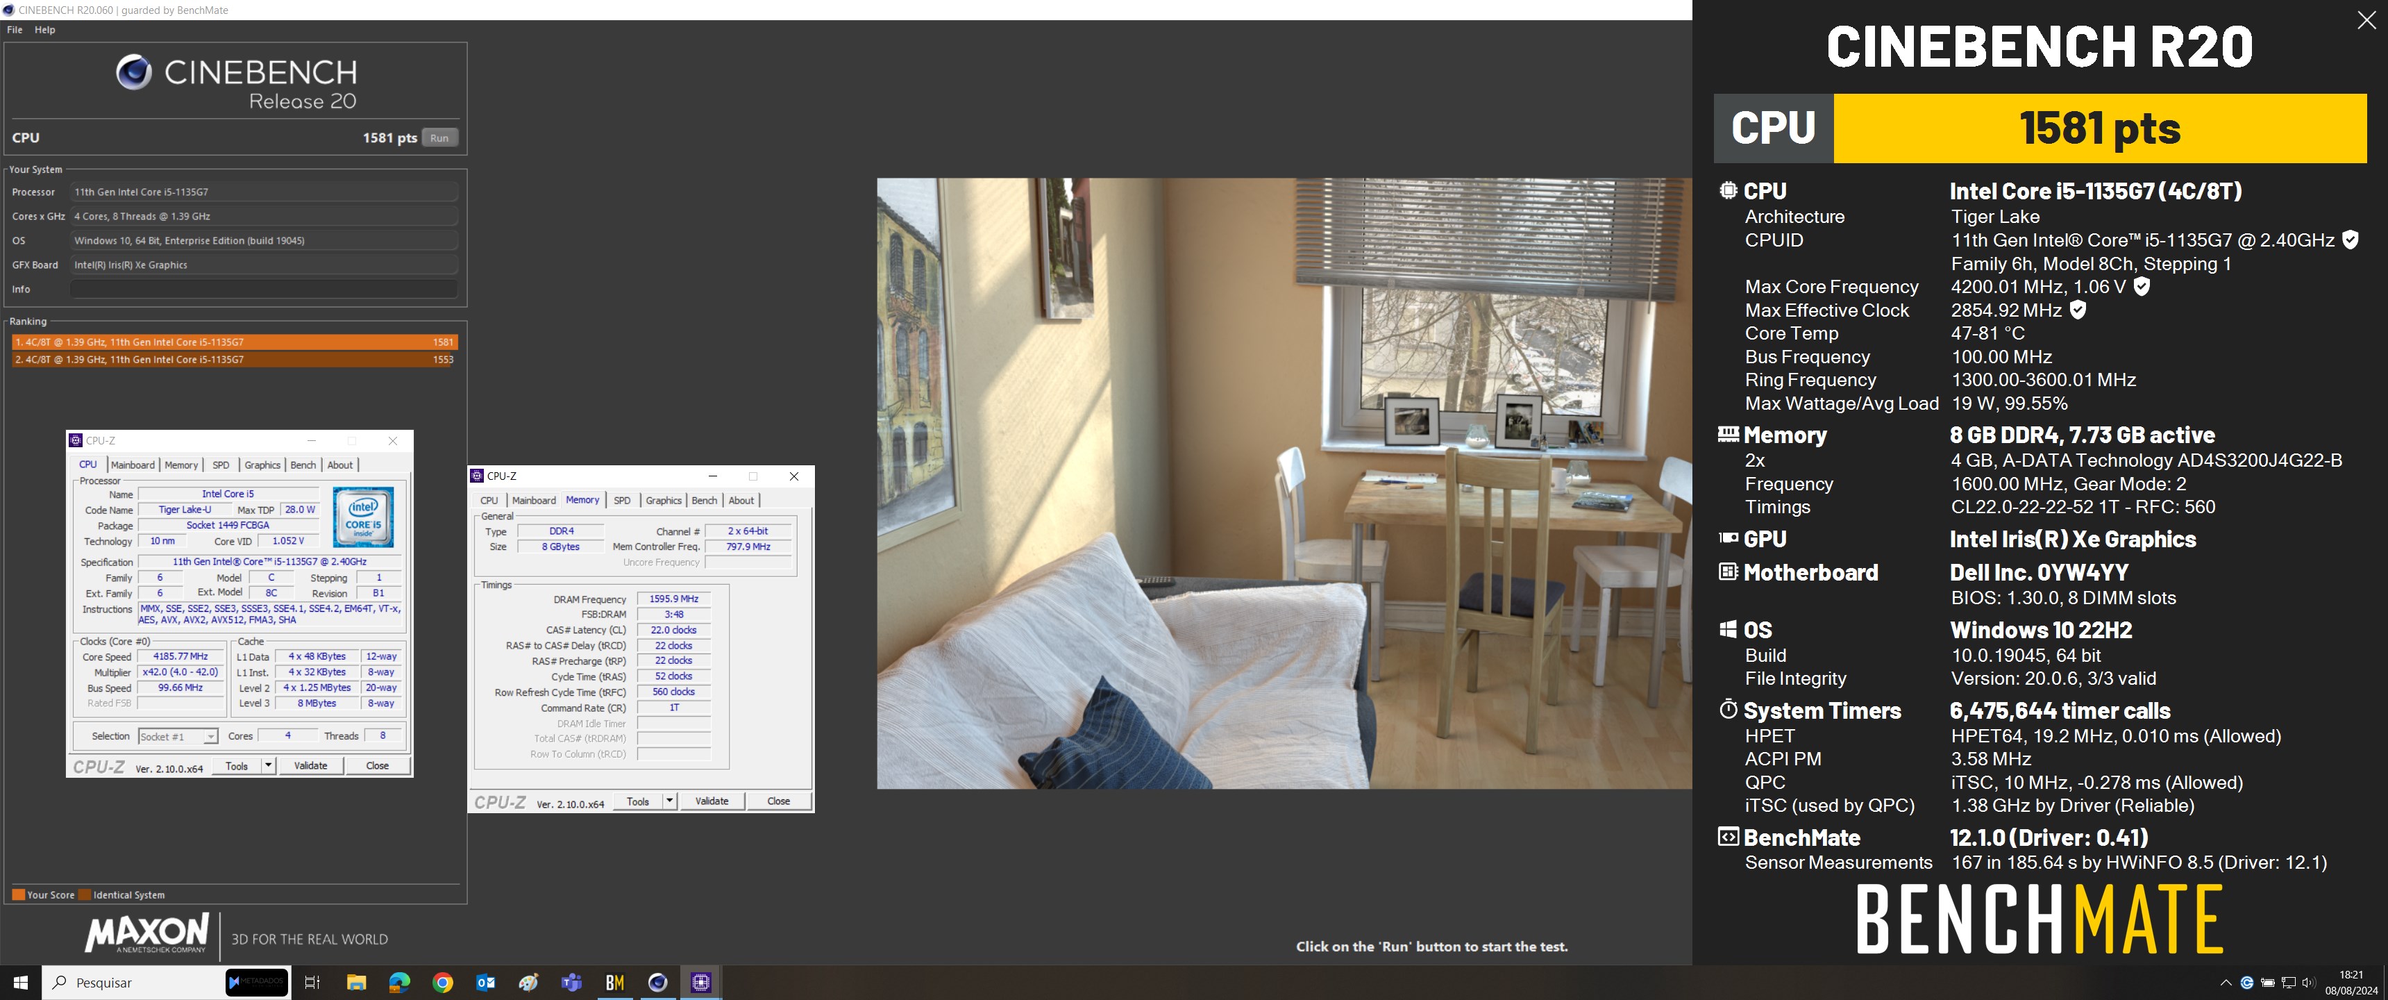This screenshot has width=2388, height=1000.
Task: Click Tools button in CPU-Z CPU window
Action: pos(237,765)
